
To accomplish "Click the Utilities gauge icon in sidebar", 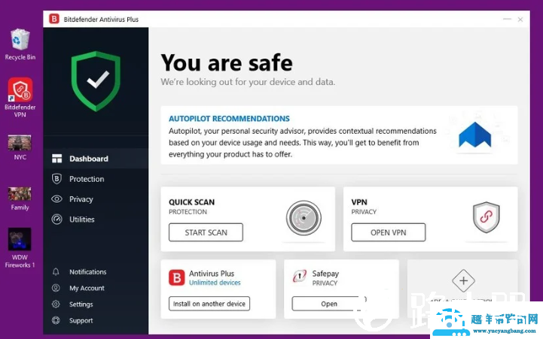I will 56,219.
